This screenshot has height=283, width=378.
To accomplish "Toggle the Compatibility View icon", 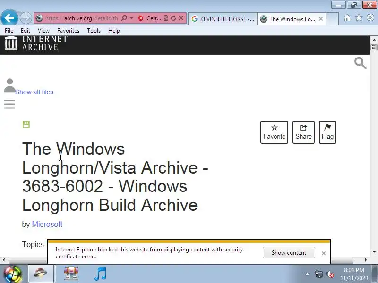I will [x=166, y=18].
